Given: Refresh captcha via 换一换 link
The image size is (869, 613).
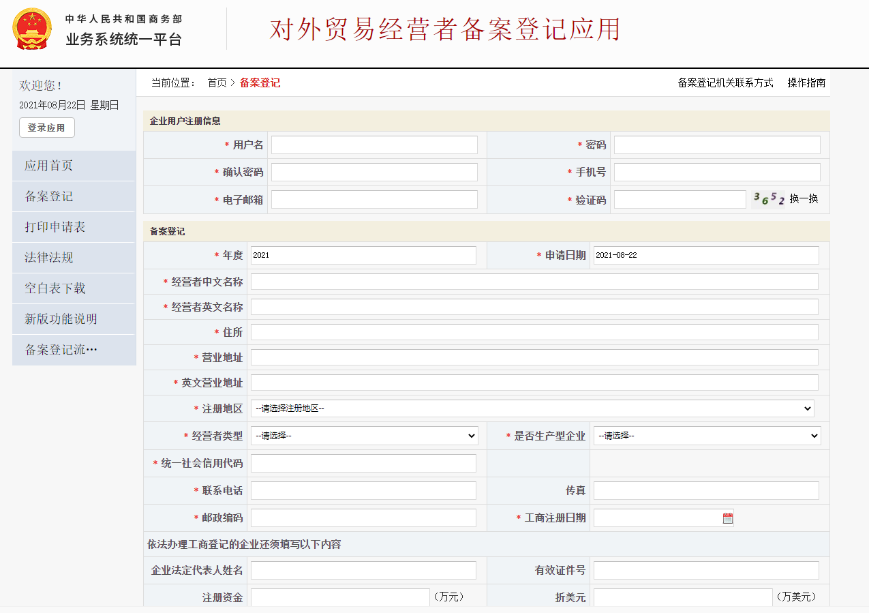Looking at the screenshot, I should (x=804, y=199).
